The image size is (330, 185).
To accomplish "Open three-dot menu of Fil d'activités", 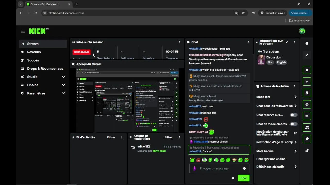I will pos(122,137).
